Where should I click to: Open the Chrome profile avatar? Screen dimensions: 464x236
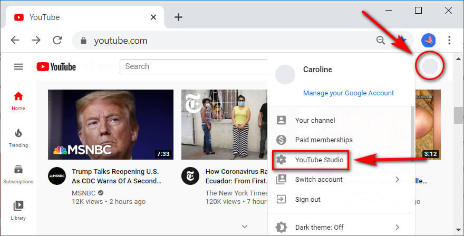428,40
